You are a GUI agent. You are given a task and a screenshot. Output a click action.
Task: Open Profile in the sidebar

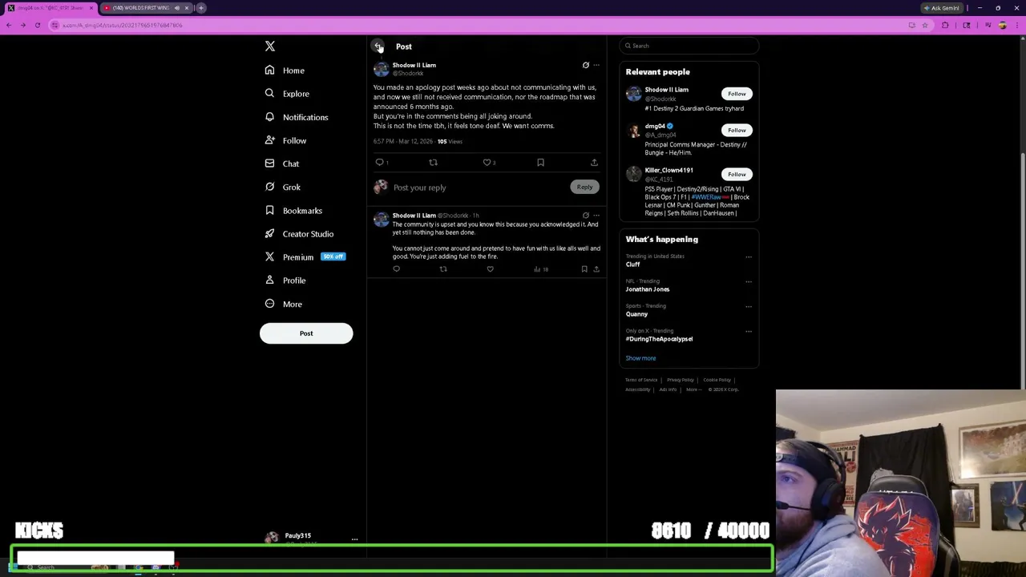[x=285, y=280]
